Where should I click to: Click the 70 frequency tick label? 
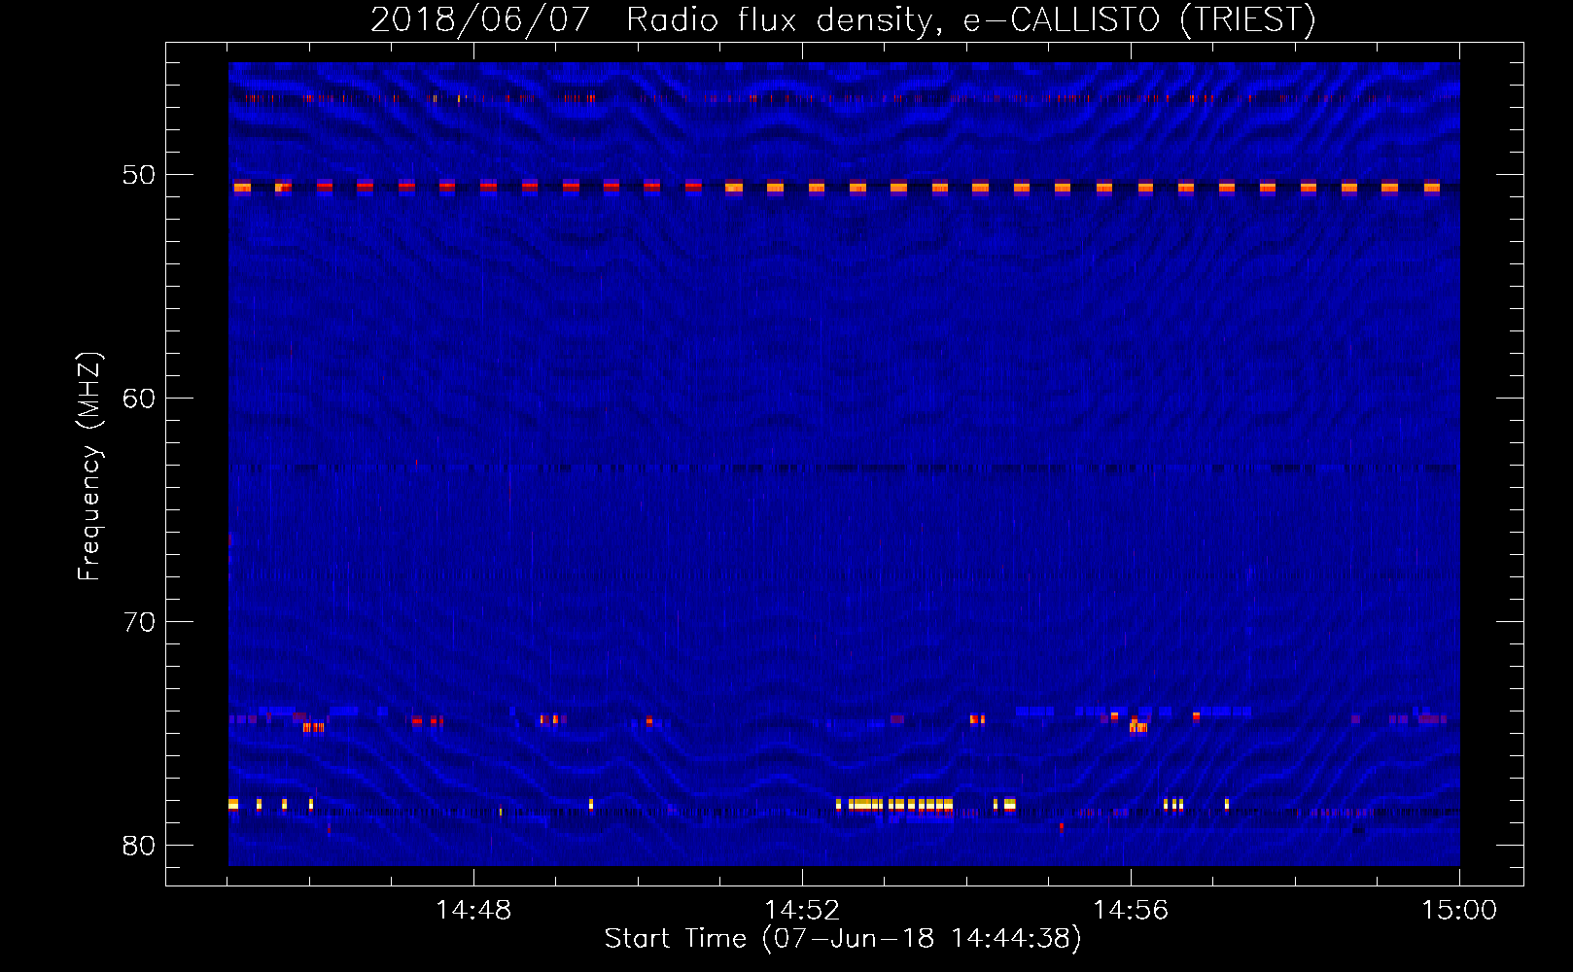point(139,622)
